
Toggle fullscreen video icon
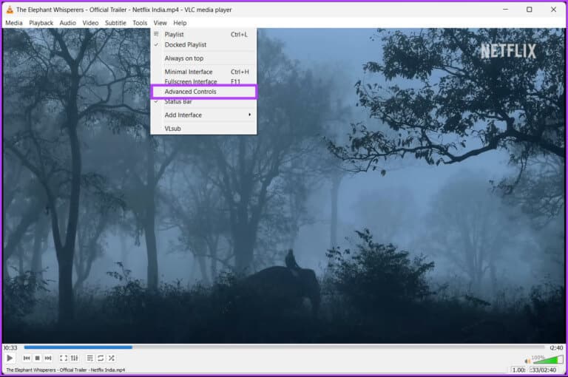[64, 359]
